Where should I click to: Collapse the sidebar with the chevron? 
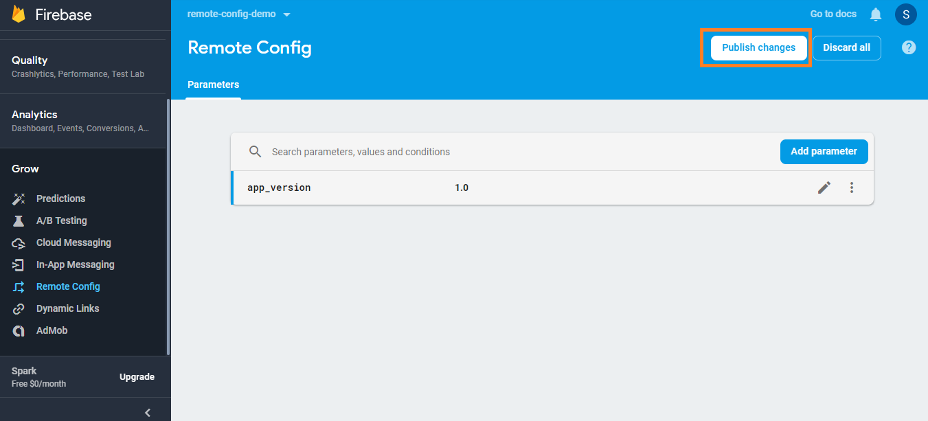click(147, 412)
